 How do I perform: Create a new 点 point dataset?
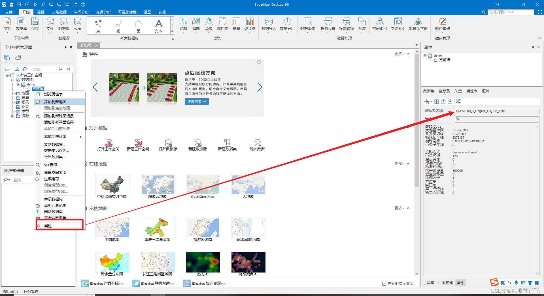click(x=98, y=25)
